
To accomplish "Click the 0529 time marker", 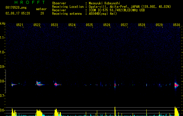I will [x=159, y=25].
